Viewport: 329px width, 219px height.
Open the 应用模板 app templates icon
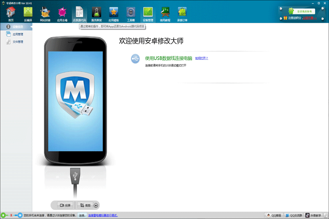pyautogui.click(x=114, y=14)
